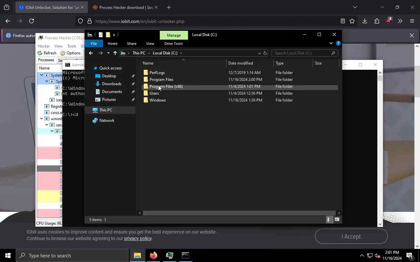
Task: Click Properties icon in Explorer quick access toolbar
Action: pos(101,35)
